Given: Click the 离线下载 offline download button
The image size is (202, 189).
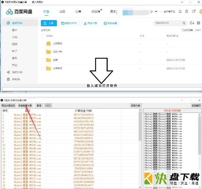Looking at the screenshot, I should point(90,23).
